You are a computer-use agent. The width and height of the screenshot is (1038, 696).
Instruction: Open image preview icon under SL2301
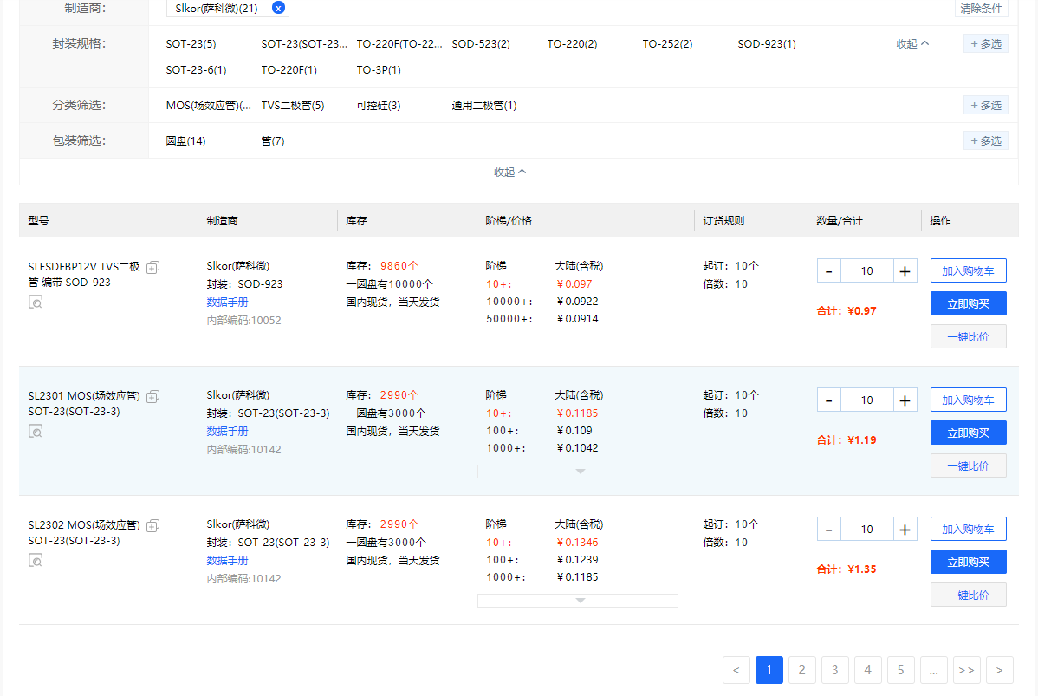(36, 431)
